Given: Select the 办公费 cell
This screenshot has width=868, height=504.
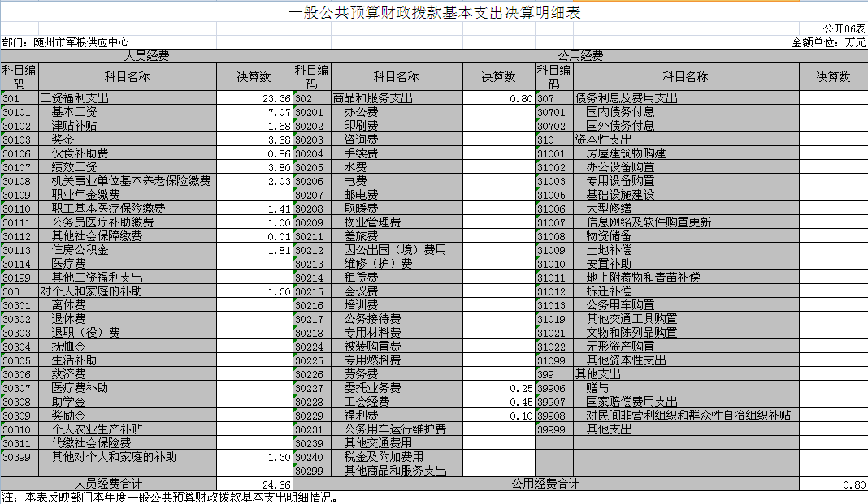Looking at the screenshot, I should click(397, 112).
